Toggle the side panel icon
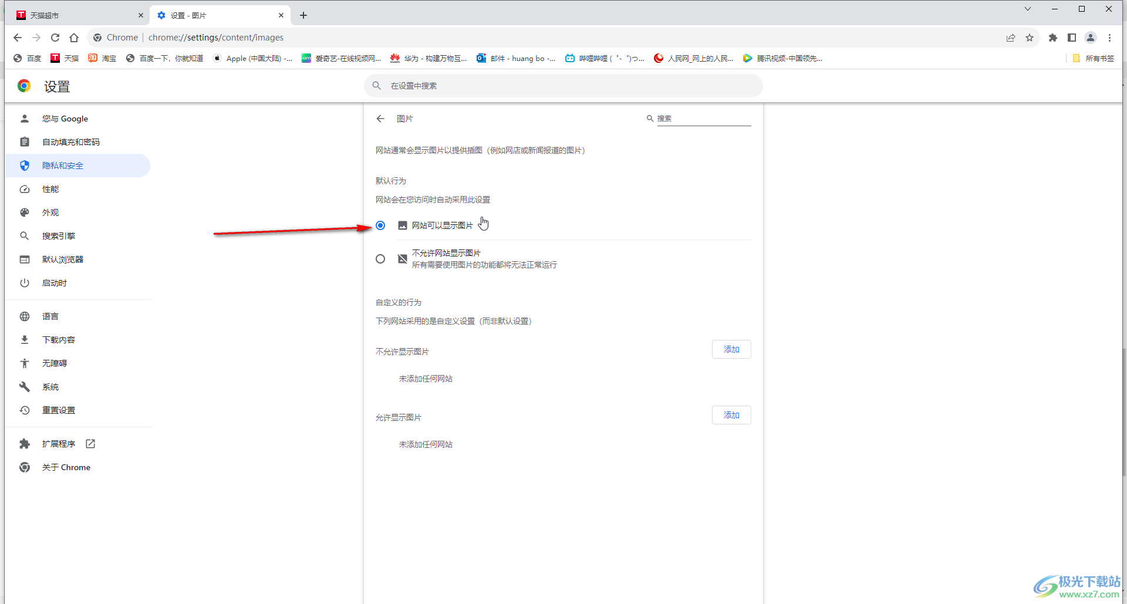The height and width of the screenshot is (604, 1127). pyautogui.click(x=1072, y=38)
